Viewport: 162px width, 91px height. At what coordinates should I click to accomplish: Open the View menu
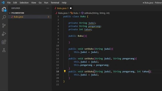click(34, 3)
